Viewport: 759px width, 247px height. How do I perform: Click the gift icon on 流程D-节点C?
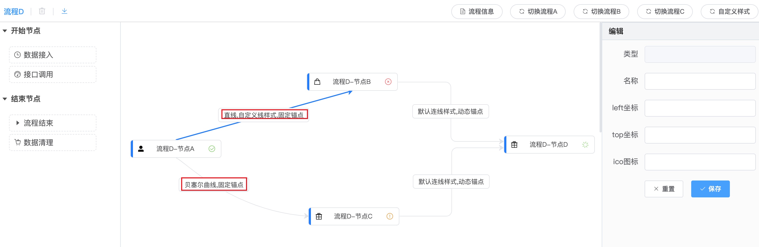pos(319,216)
